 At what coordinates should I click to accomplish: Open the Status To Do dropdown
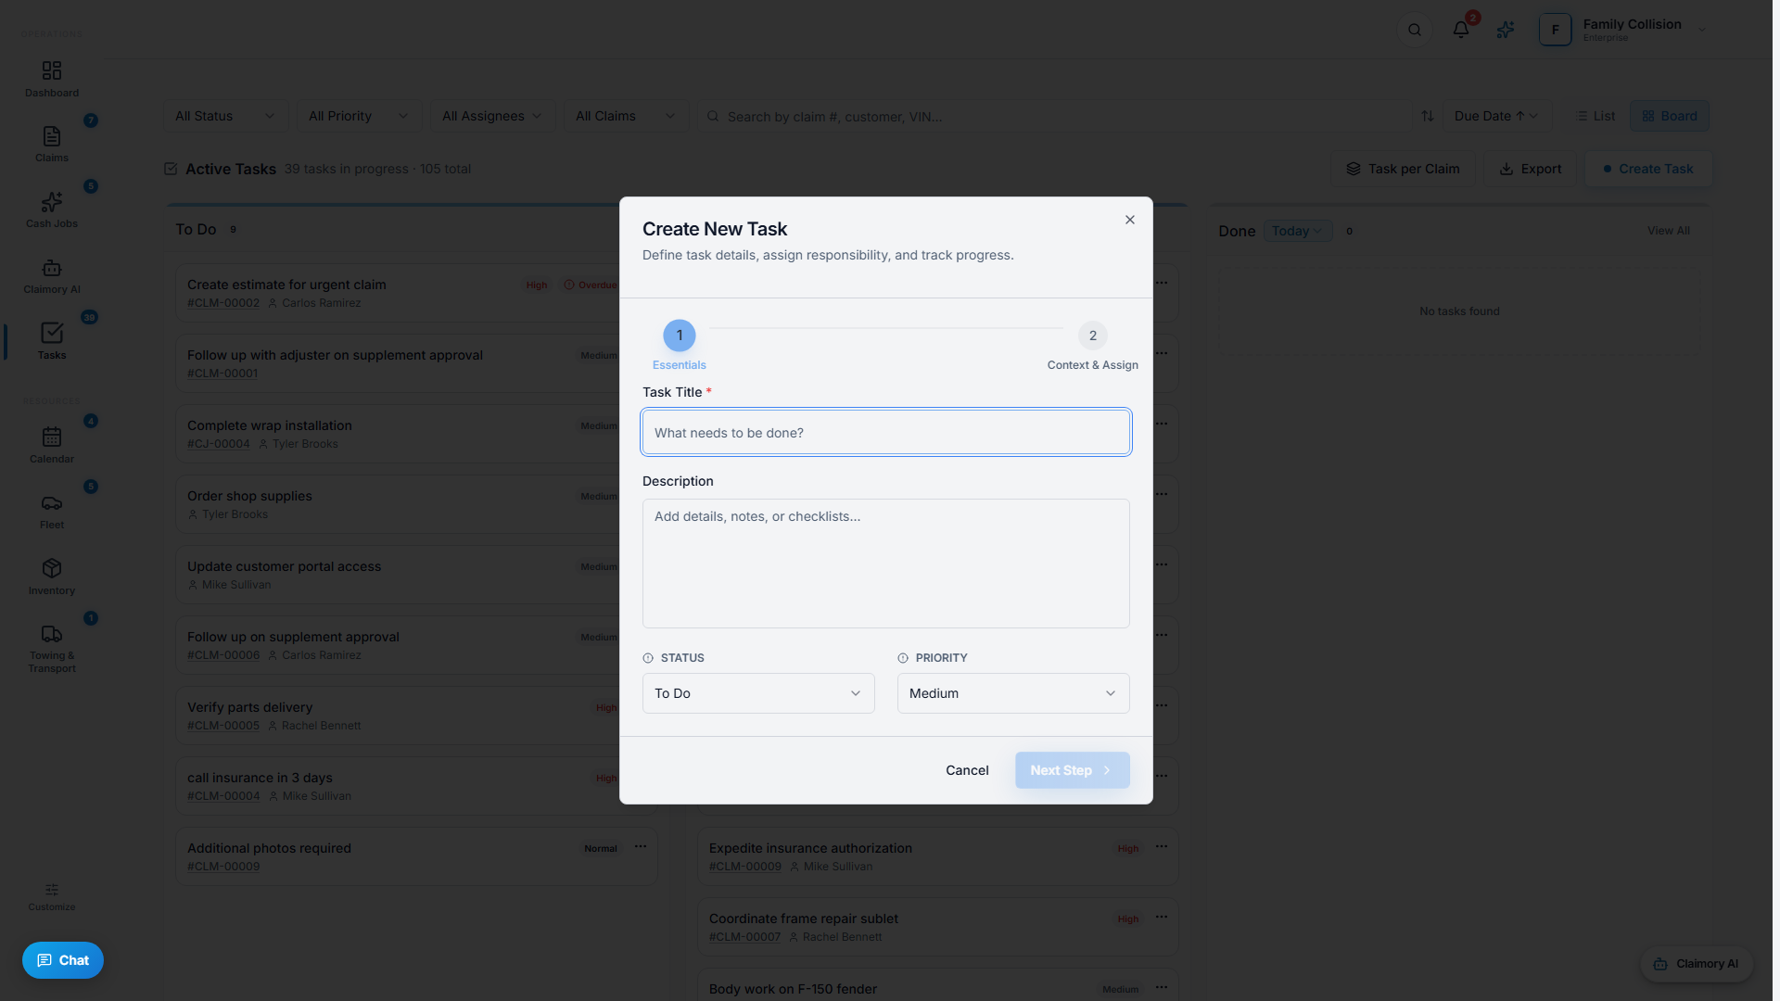[x=758, y=693]
